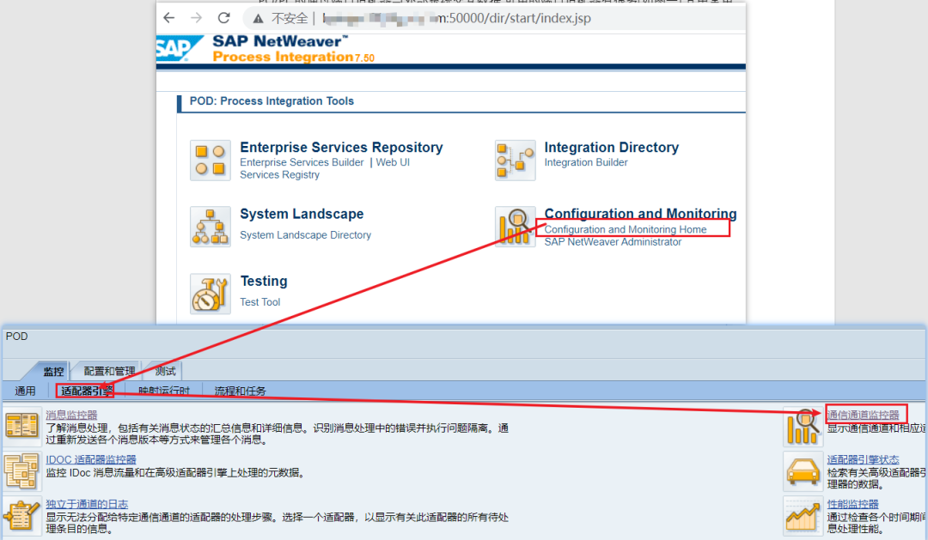928x540 pixels.
Task: Open Configuration and Monitoring icon
Action: 515,227
